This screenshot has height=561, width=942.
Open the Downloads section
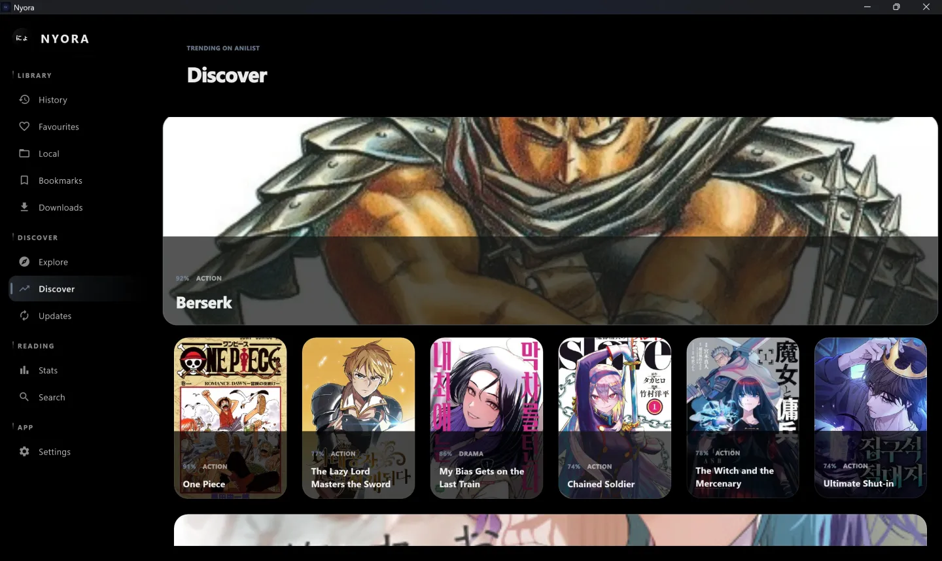point(76,207)
